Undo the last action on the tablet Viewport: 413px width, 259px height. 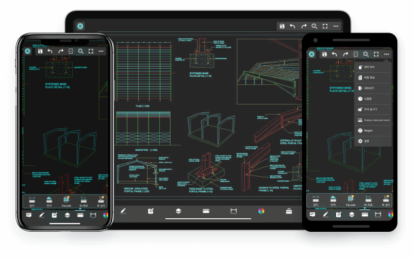[x=293, y=26]
